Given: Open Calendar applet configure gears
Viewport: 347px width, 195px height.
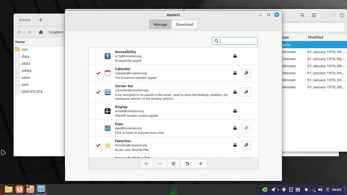Looking at the screenshot, I should (246, 73).
